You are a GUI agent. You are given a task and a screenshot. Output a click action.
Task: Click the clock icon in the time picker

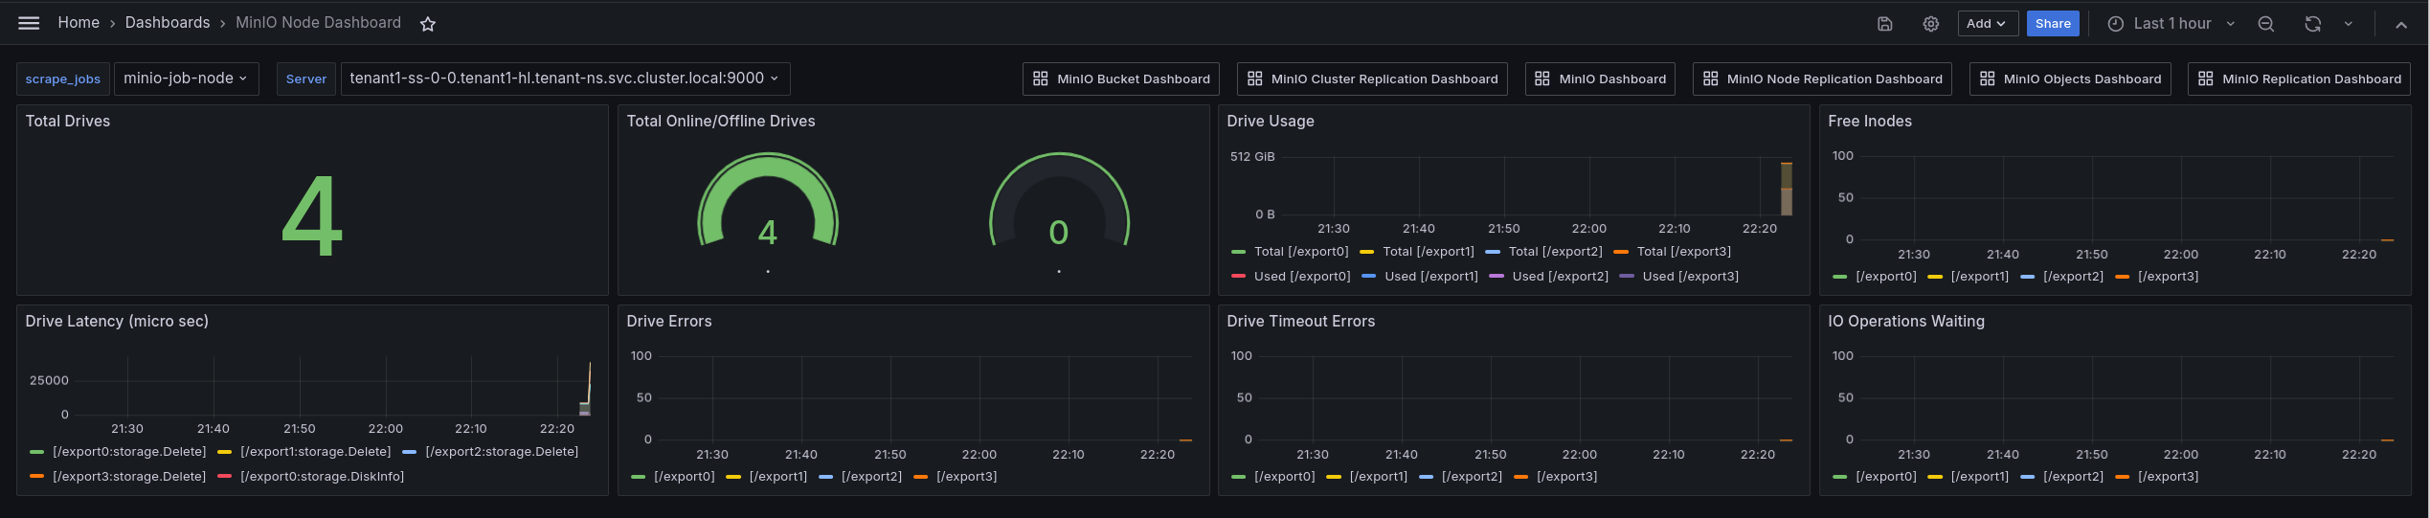[x=2115, y=24]
